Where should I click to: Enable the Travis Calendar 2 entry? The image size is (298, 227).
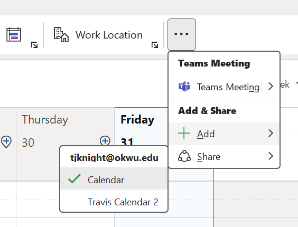[114, 202]
